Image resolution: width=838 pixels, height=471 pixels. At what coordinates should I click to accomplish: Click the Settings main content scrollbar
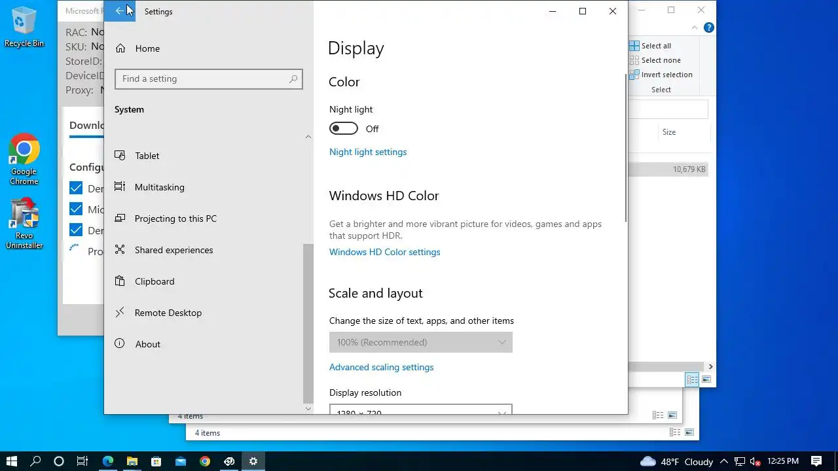625,148
